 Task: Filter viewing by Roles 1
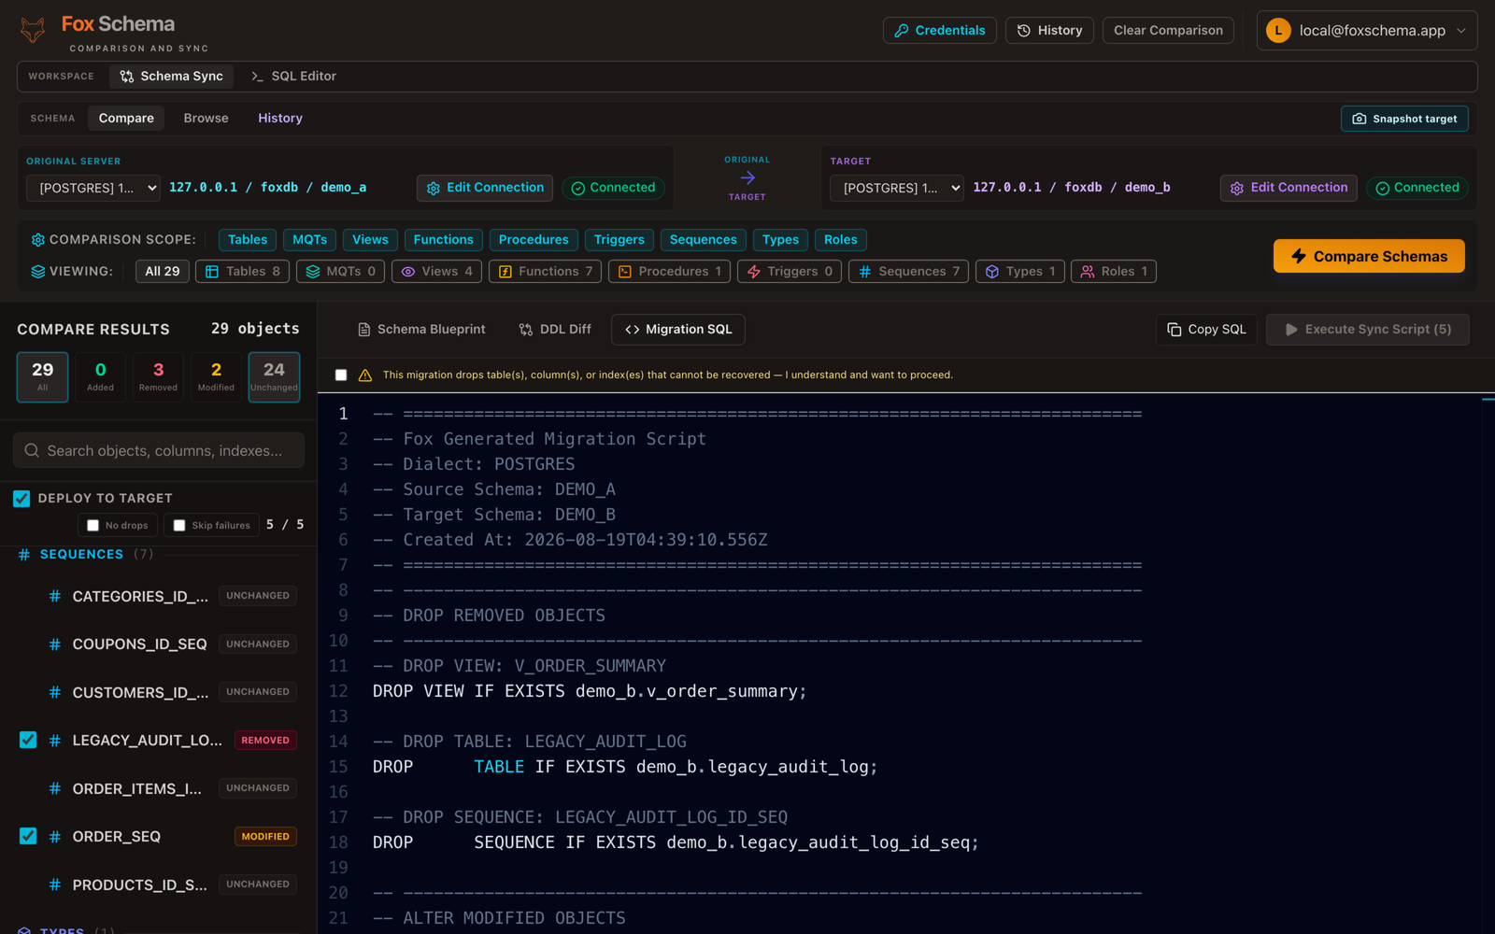click(1114, 272)
